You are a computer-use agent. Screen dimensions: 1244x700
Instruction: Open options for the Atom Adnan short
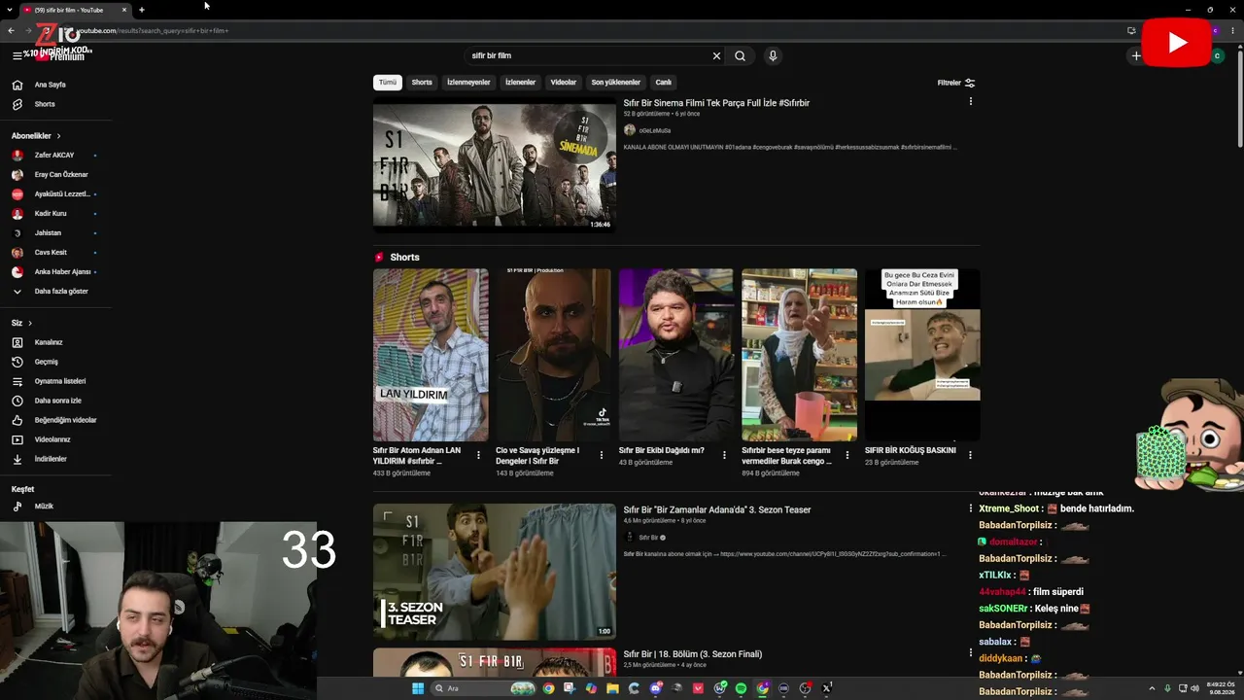tap(478, 455)
